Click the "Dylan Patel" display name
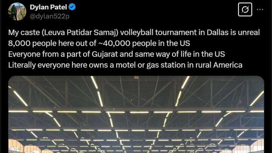 tap(48, 7)
